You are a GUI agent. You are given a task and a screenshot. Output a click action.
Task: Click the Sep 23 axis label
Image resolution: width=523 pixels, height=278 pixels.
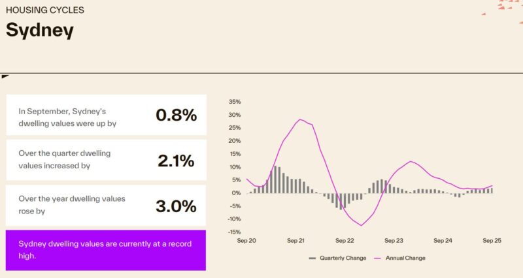click(x=394, y=240)
